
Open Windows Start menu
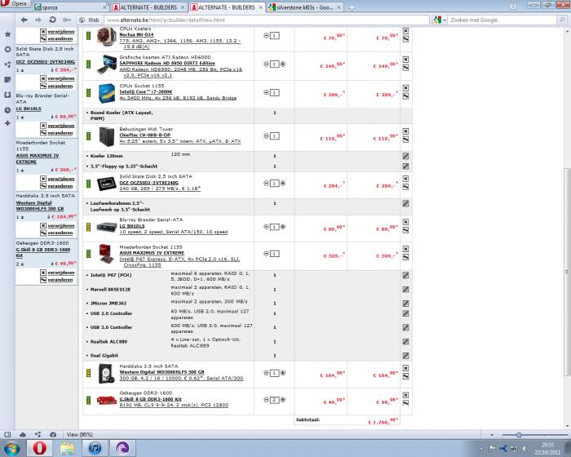click(11, 448)
